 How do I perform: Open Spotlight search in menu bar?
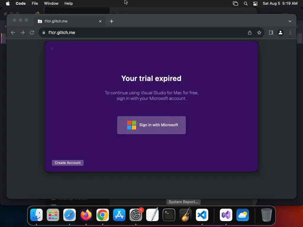coord(245,4)
